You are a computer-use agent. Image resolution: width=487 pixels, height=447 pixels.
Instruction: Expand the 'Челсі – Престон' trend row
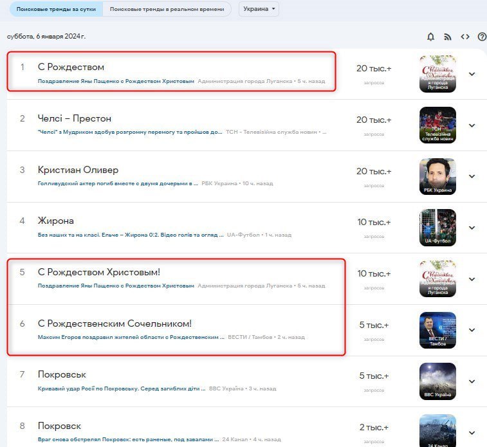tap(472, 125)
